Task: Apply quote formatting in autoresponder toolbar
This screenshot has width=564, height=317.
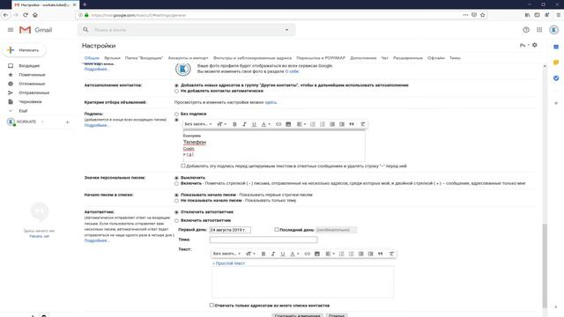Action: (x=380, y=254)
